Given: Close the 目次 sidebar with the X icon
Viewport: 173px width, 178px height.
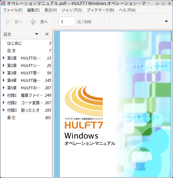Looking at the screenshot, I should pyautogui.click(x=47, y=34).
